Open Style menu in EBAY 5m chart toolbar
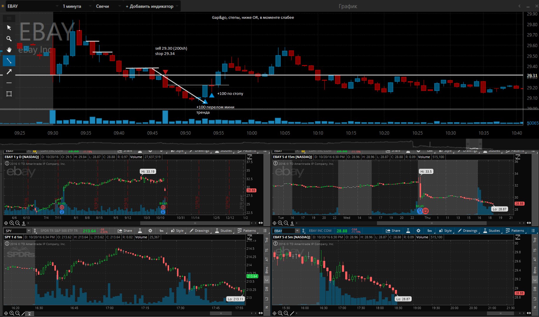The height and width of the screenshot is (317, 539). click(x=445, y=231)
